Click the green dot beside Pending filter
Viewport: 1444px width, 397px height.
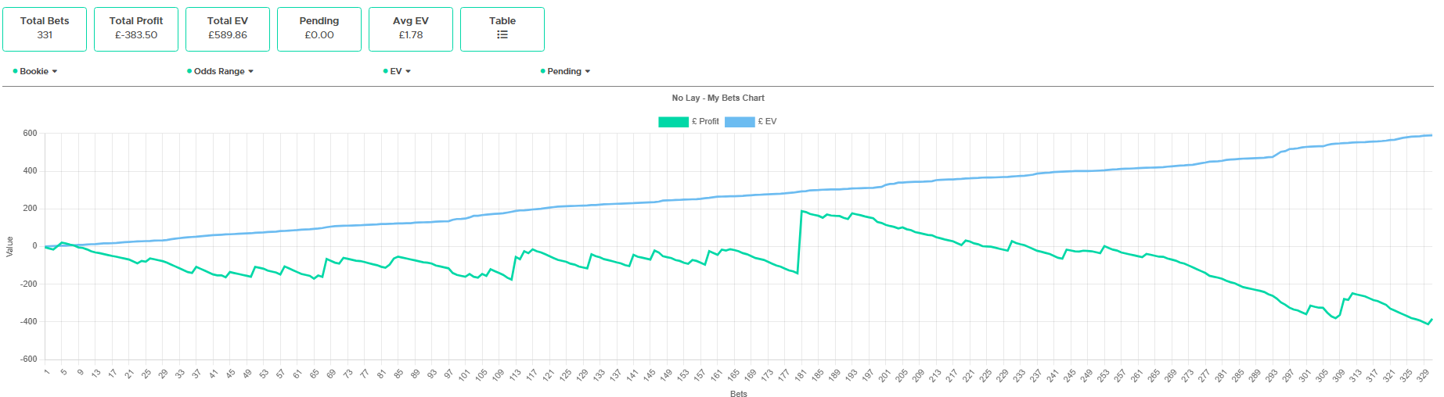542,71
